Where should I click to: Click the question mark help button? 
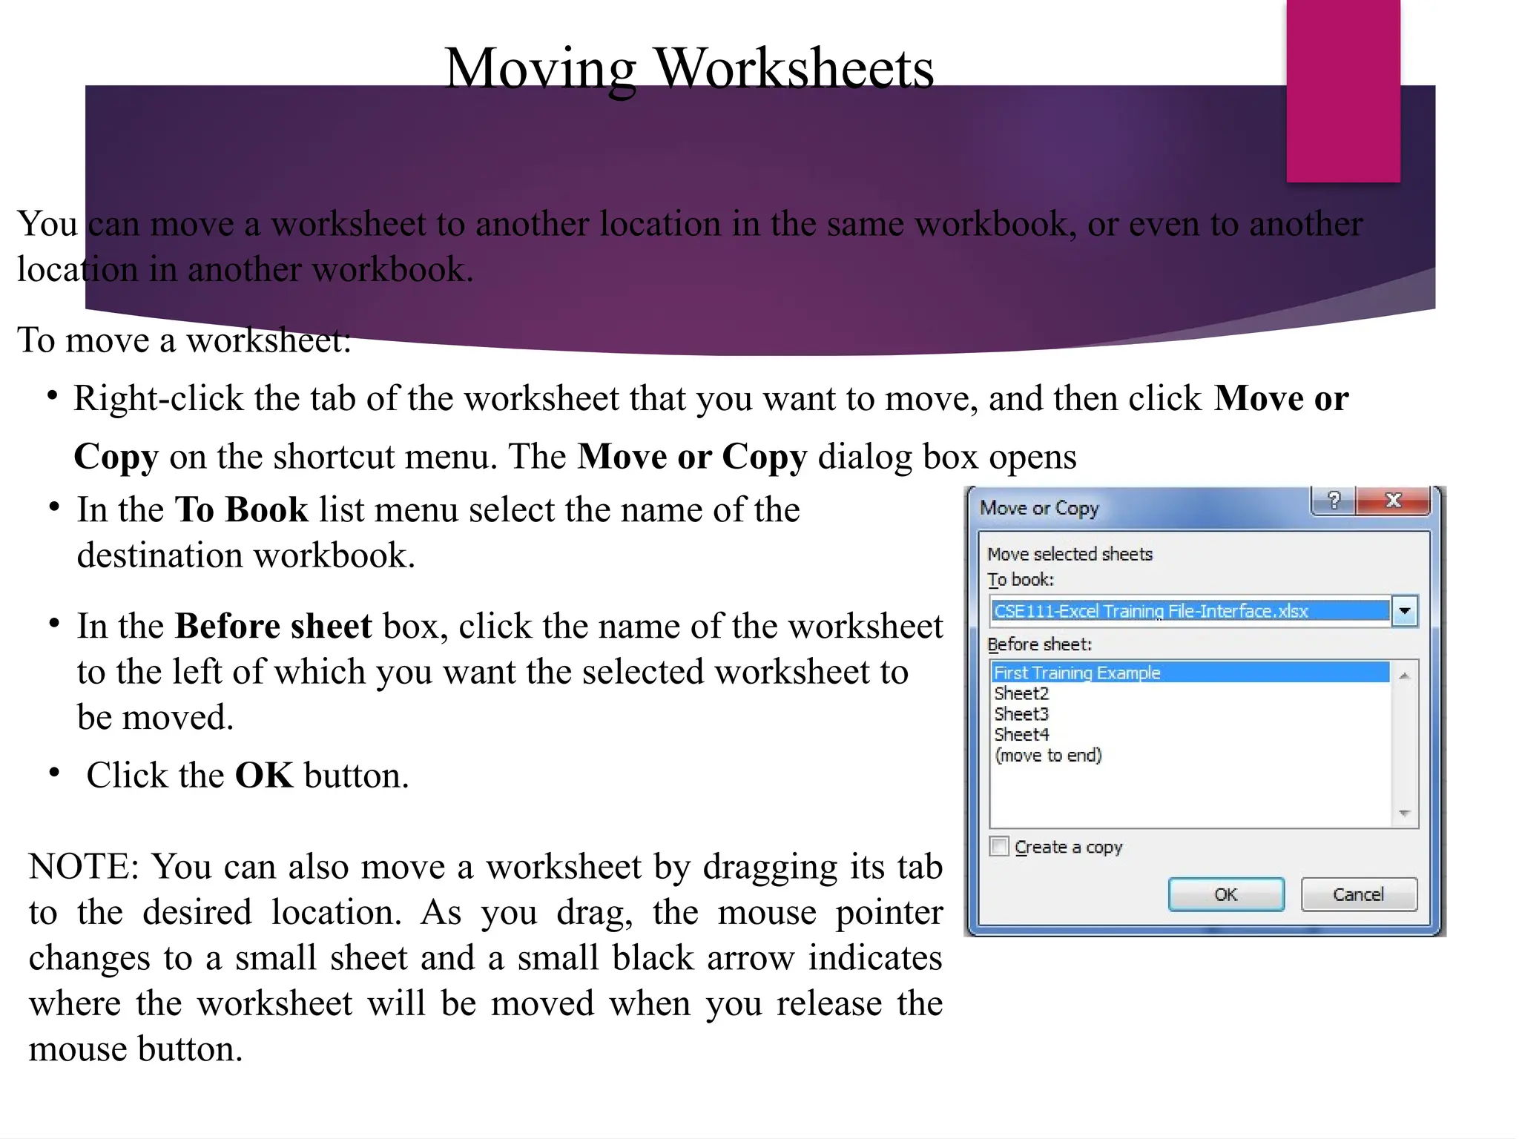(1333, 501)
